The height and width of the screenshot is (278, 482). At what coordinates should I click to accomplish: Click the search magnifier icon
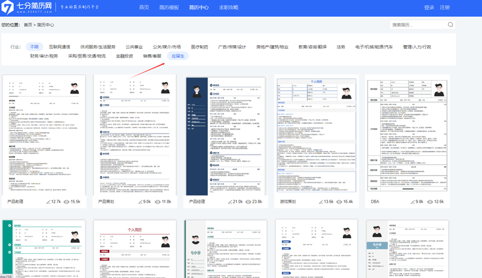pos(450,25)
